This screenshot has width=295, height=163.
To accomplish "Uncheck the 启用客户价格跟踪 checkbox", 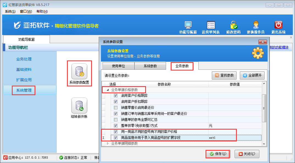I will pyautogui.click(x=116, y=96).
